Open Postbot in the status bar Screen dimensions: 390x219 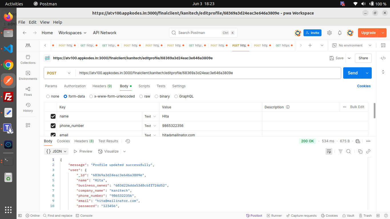click(x=254, y=216)
